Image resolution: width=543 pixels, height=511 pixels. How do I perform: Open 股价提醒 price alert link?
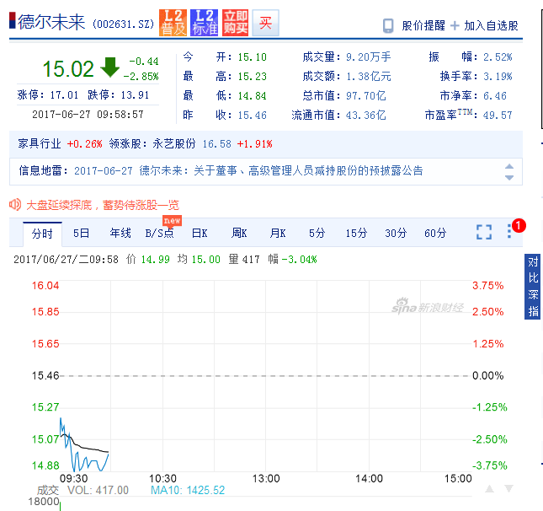point(423,25)
